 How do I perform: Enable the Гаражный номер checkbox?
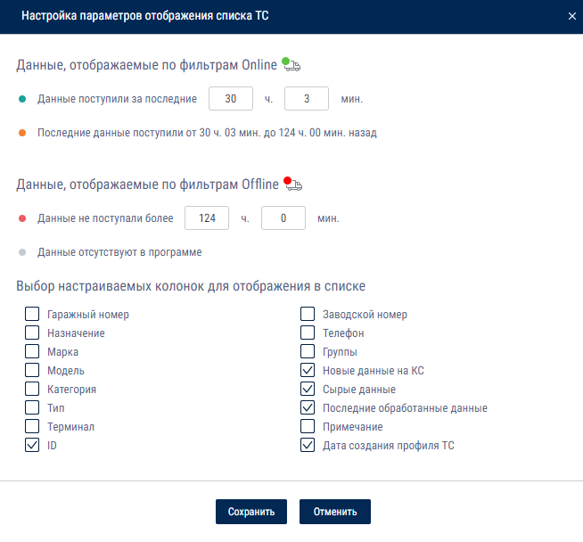(32, 314)
